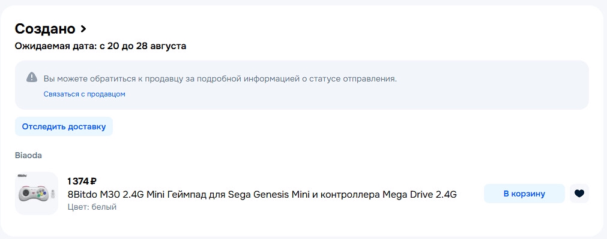Open the 8Bitdo gamepad product thumbnail
Screen dimensions: 607x239
point(37,193)
